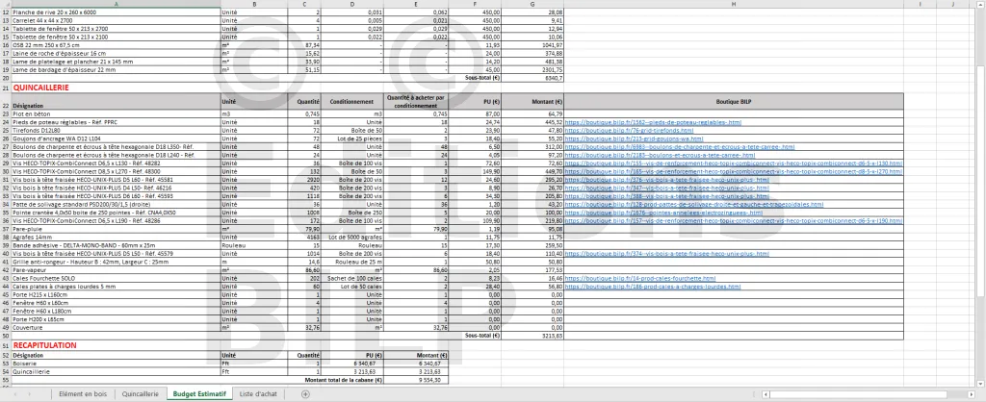Select the row 21 header
986x402 pixels.
(6, 88)
